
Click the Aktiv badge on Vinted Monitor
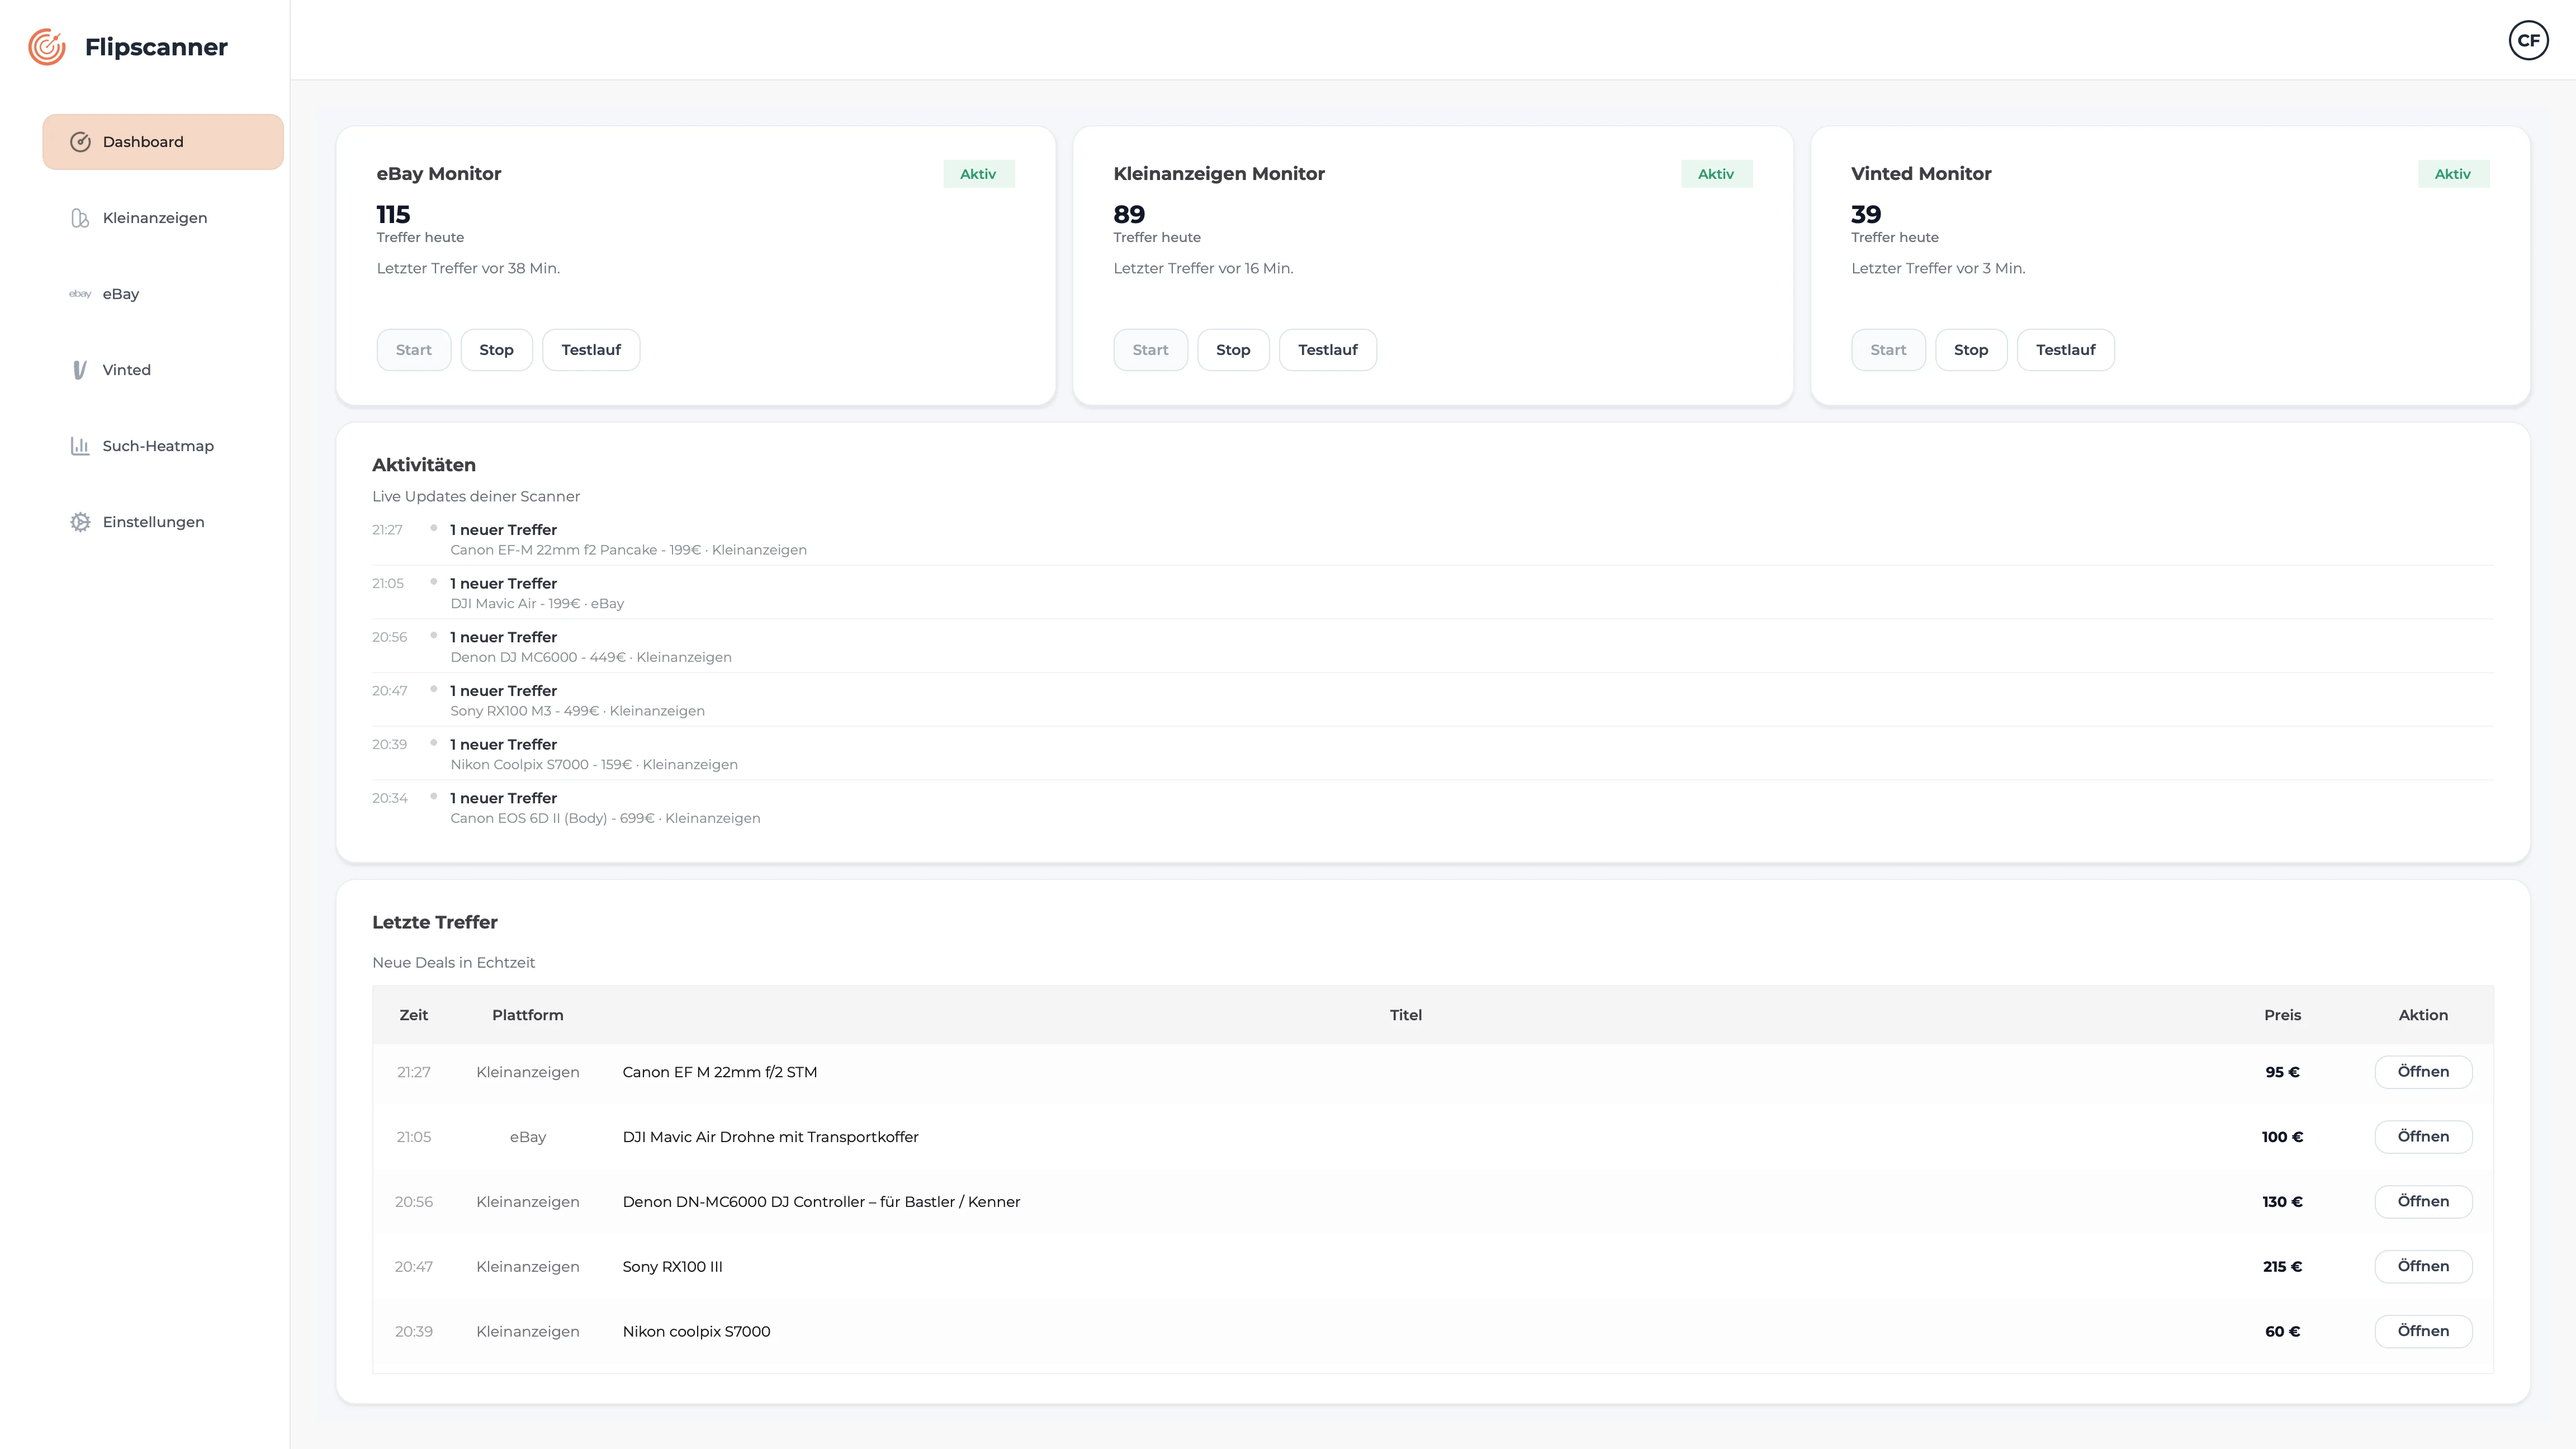click(2453, 174)
